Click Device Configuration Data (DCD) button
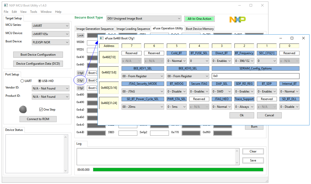This screenshot has height=184, width=311. tap(38, 64)
